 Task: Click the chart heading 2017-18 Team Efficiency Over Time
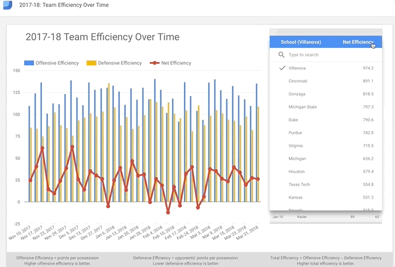(x=102, y=37)
